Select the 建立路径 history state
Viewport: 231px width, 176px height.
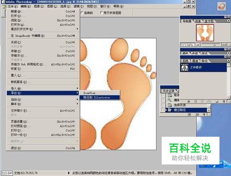(x=186, y=110)
